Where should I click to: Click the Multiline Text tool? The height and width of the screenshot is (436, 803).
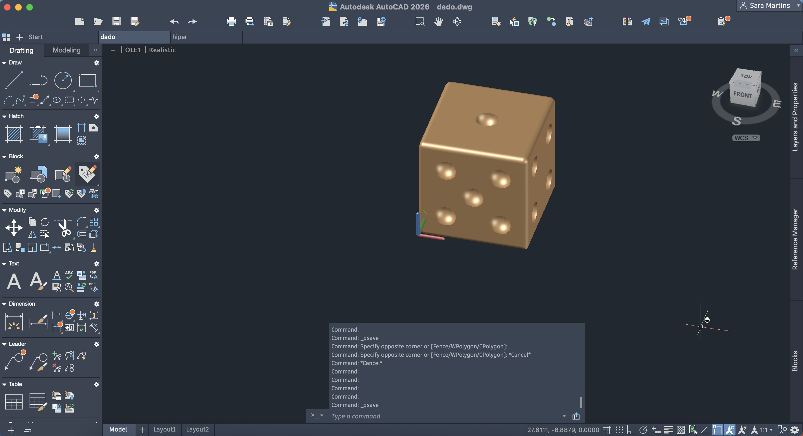pyautogui.click(x=14, y=281)
